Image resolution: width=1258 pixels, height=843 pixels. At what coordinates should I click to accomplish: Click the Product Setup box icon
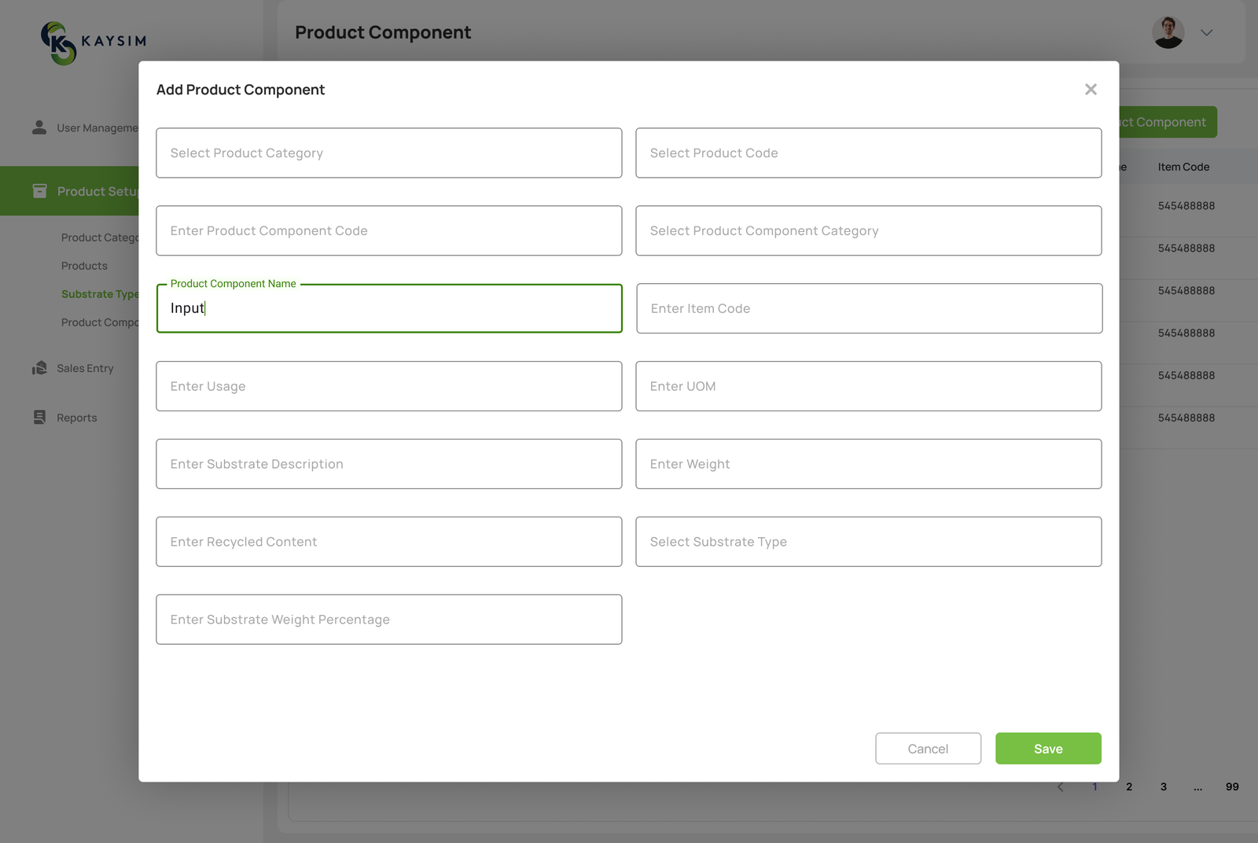[x=39, y=191]
